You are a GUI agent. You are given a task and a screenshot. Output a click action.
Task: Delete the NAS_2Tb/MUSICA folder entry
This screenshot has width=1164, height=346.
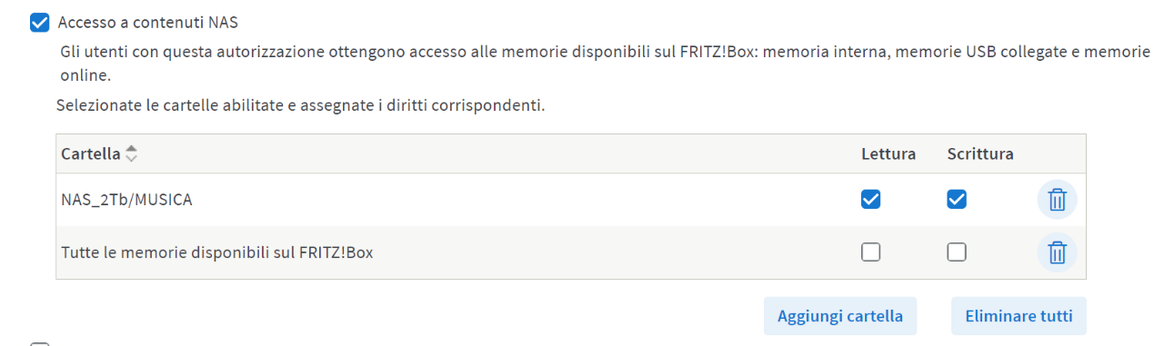coord(1057,200)
